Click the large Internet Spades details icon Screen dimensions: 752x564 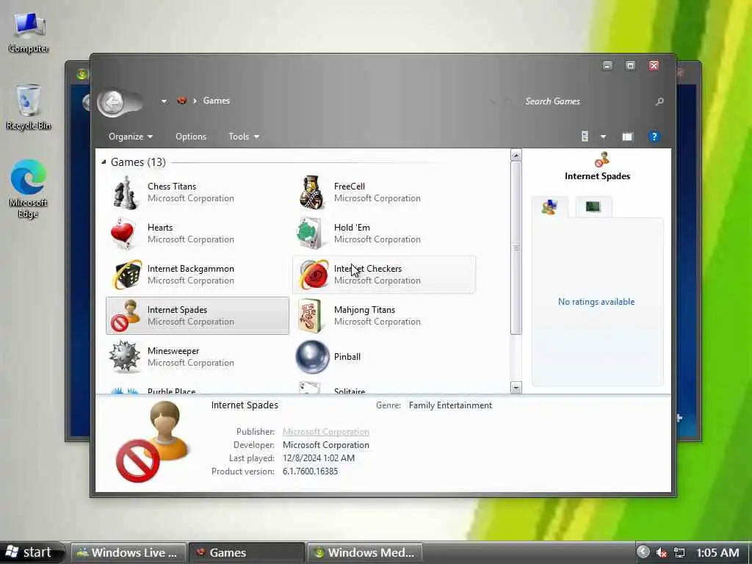pos(153,441)
